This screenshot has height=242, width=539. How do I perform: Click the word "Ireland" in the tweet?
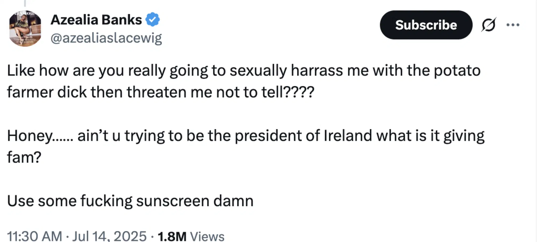pyautogui.click(x=348, y=136)
